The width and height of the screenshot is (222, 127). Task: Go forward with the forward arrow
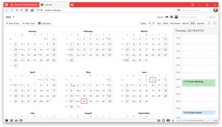[x=12, y=10]
